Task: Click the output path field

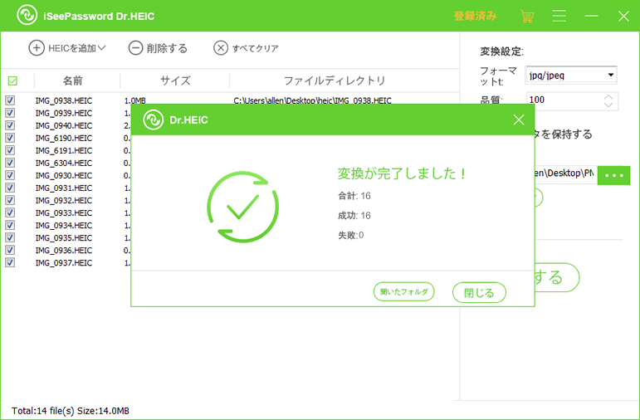Action: tap(566, 173)
